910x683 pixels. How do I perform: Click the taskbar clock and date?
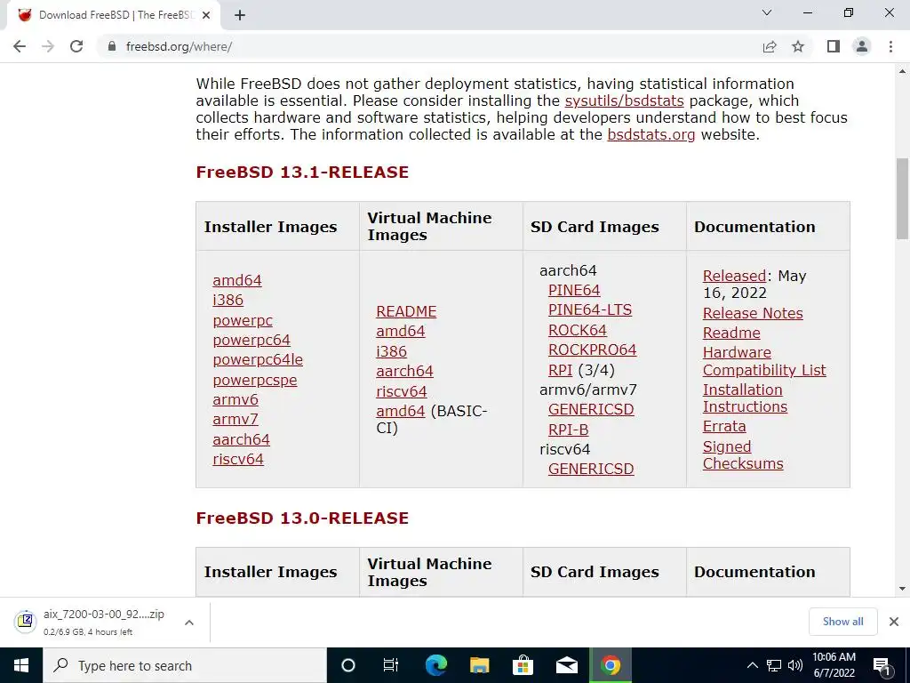[x=834, y=665]
